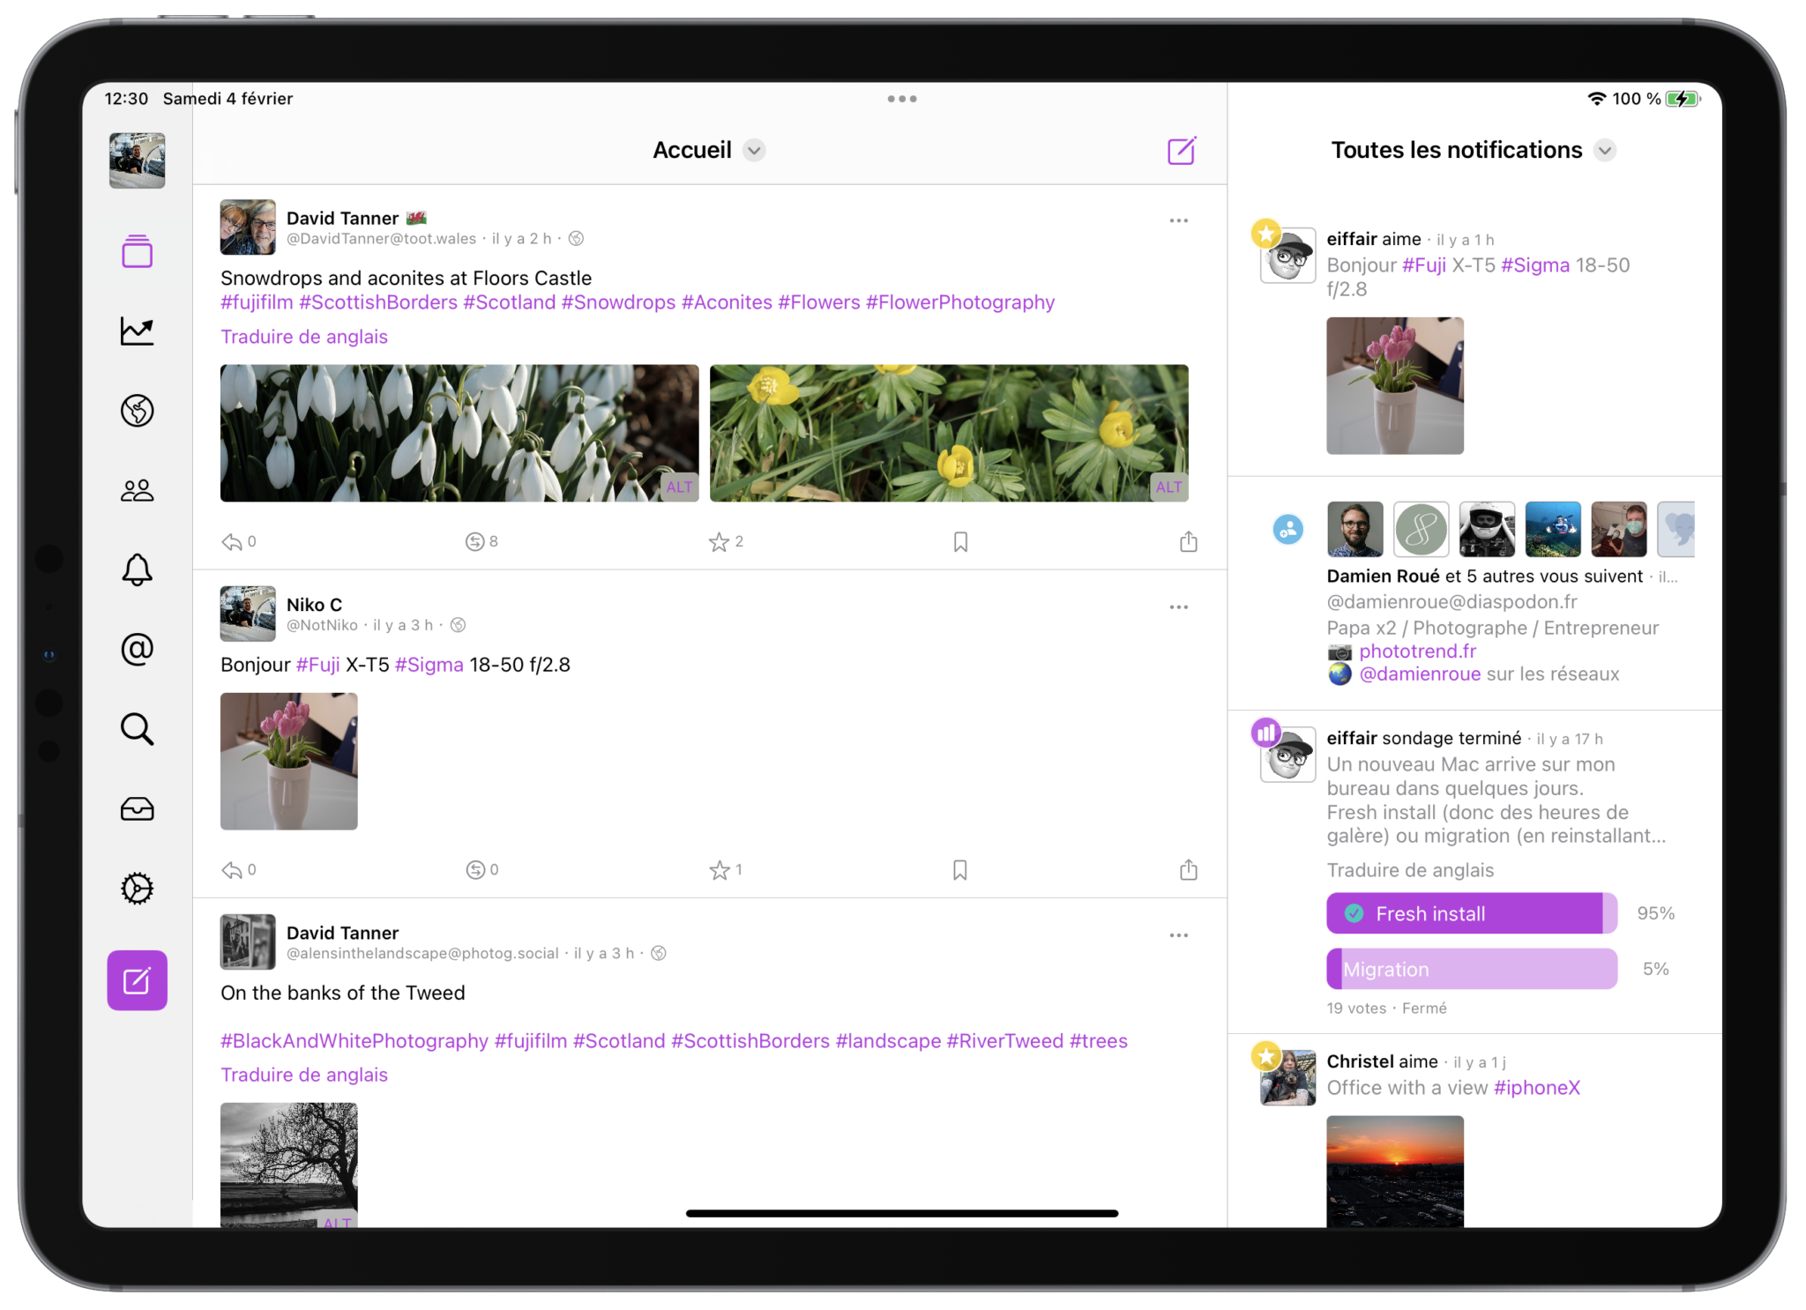Screen dimensions: 1806x1310
Task: Select the Fresh install poll bar
Action: (x=1472, y=913)
